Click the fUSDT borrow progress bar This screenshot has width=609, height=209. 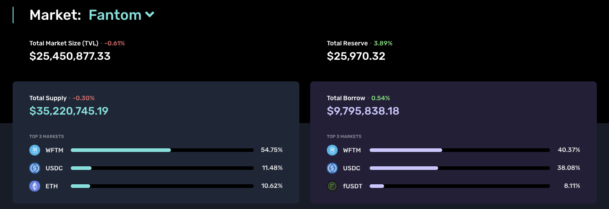[x=460, y=186]
